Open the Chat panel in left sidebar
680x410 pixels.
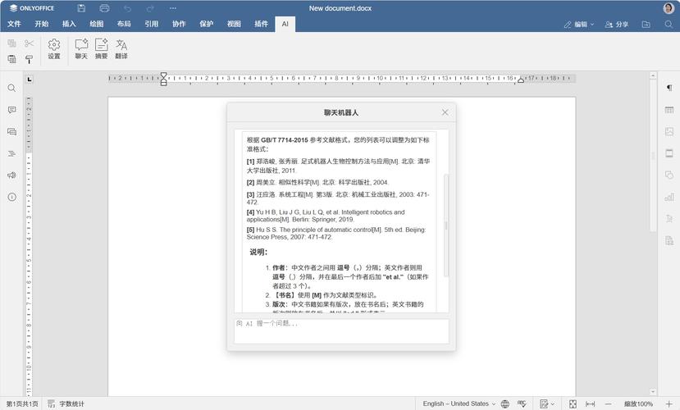[11, 132]
